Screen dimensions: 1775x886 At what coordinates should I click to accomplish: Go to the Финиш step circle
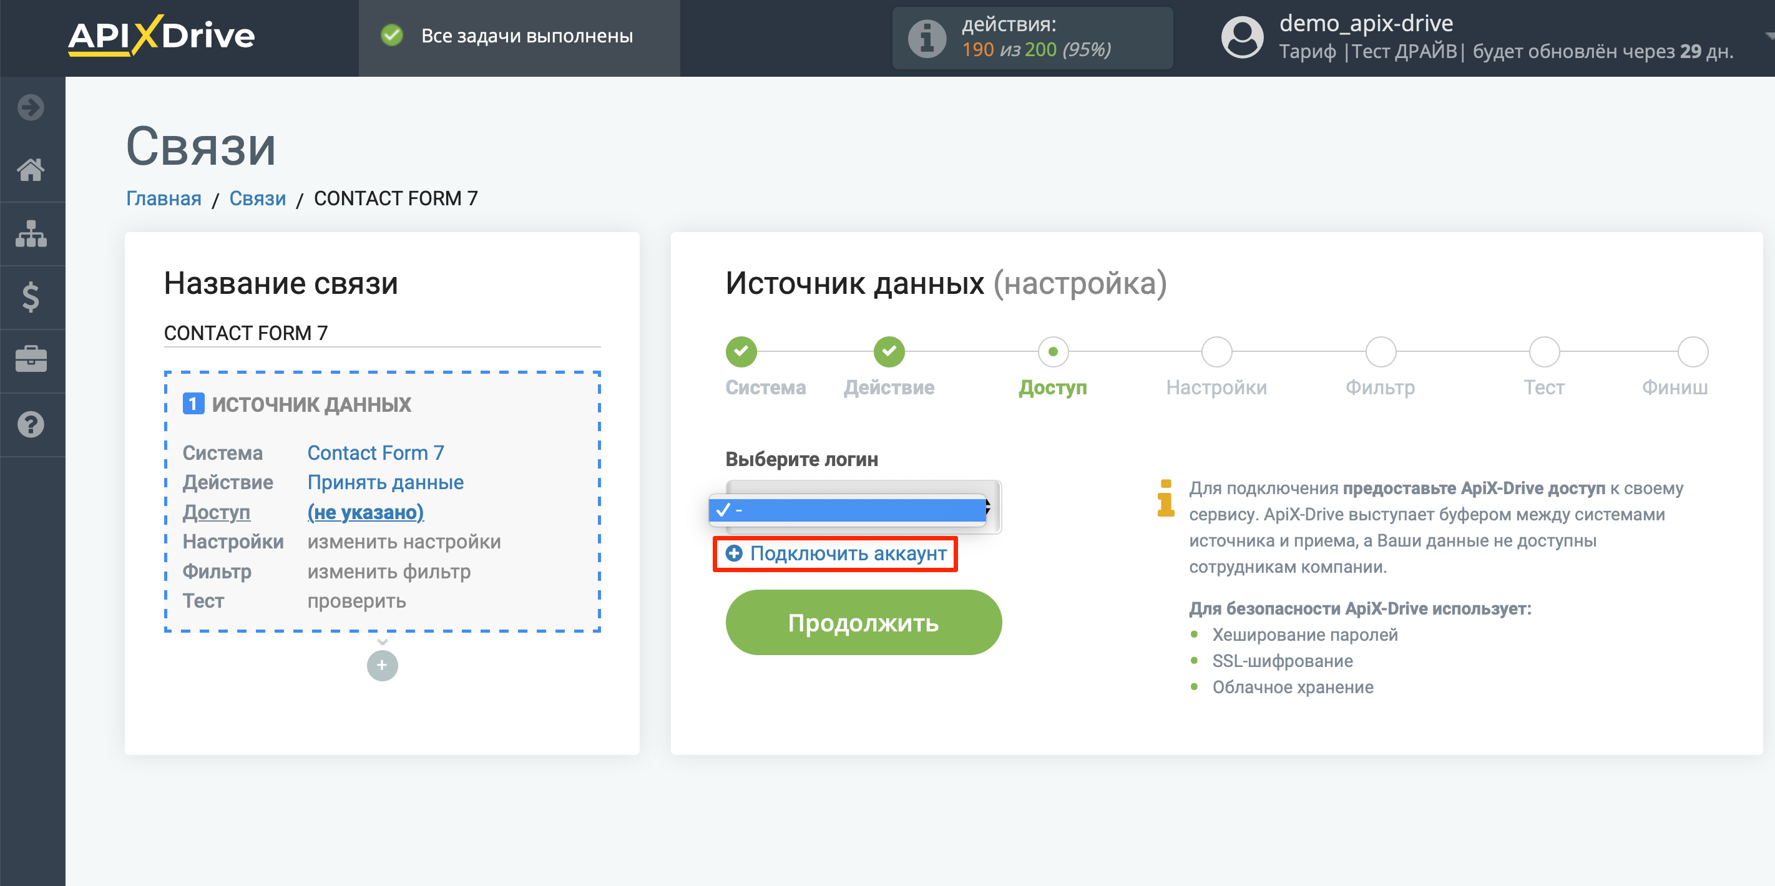pos(1693,352)
